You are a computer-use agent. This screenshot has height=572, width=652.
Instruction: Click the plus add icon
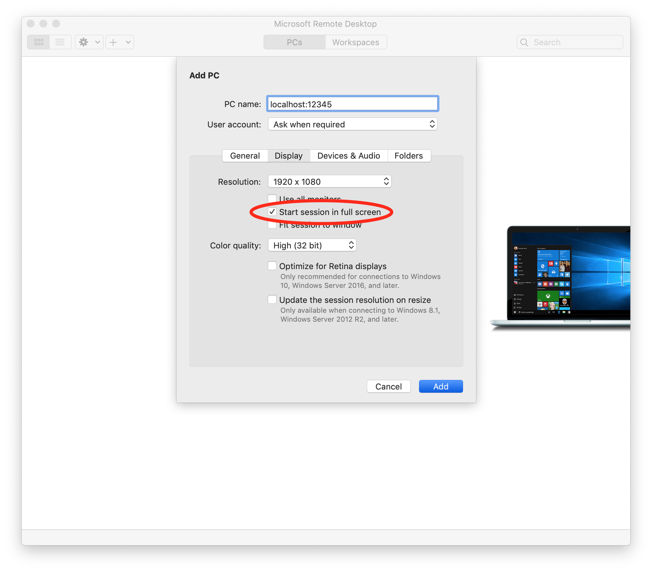coord(113,42)
